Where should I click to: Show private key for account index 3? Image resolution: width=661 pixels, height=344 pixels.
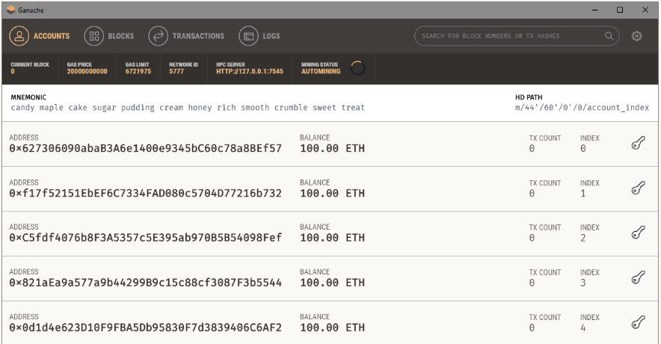pyautogui.click(x=639, y=277)
